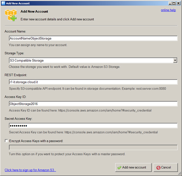
Task: Click the red cancel icon on the Cancel button
Action: click(158, 168)
